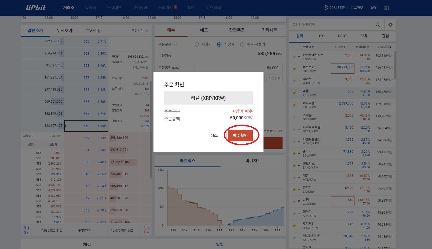Confirm purchase with 매수확인 button
The height and width of the screenshot is (249, 432).
240,135
